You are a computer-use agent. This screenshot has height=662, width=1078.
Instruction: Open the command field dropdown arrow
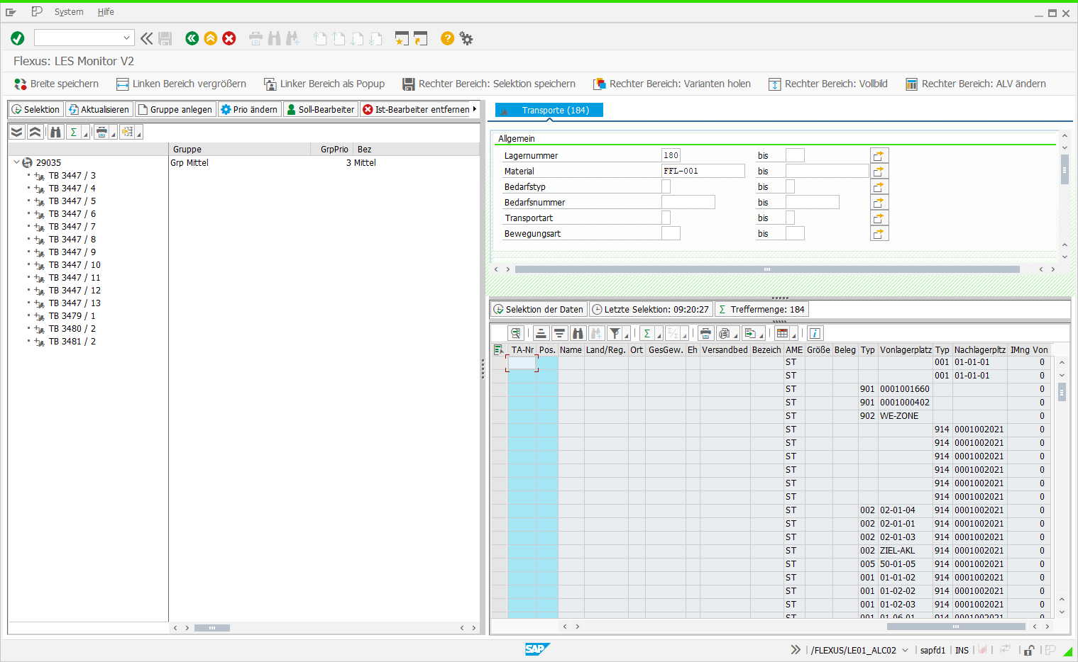coord(126,38)
